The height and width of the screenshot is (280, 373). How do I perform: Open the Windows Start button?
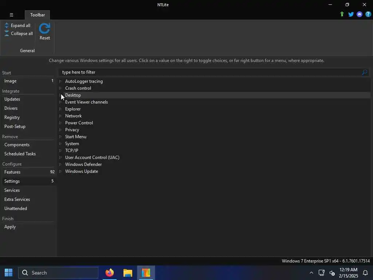[x=9, y=273]
